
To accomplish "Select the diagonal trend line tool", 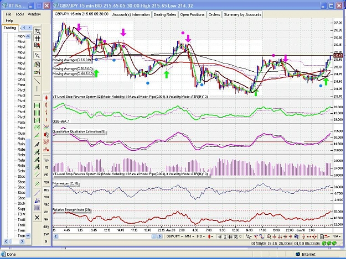I will coord(37,81).
